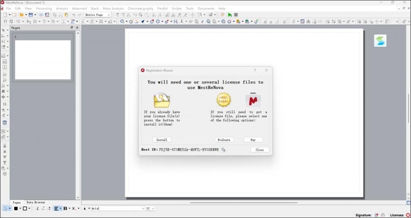Click the green Run Script play icon
Image resolution: width=411 pixels, height=218 pixels.
pos(230,15)
